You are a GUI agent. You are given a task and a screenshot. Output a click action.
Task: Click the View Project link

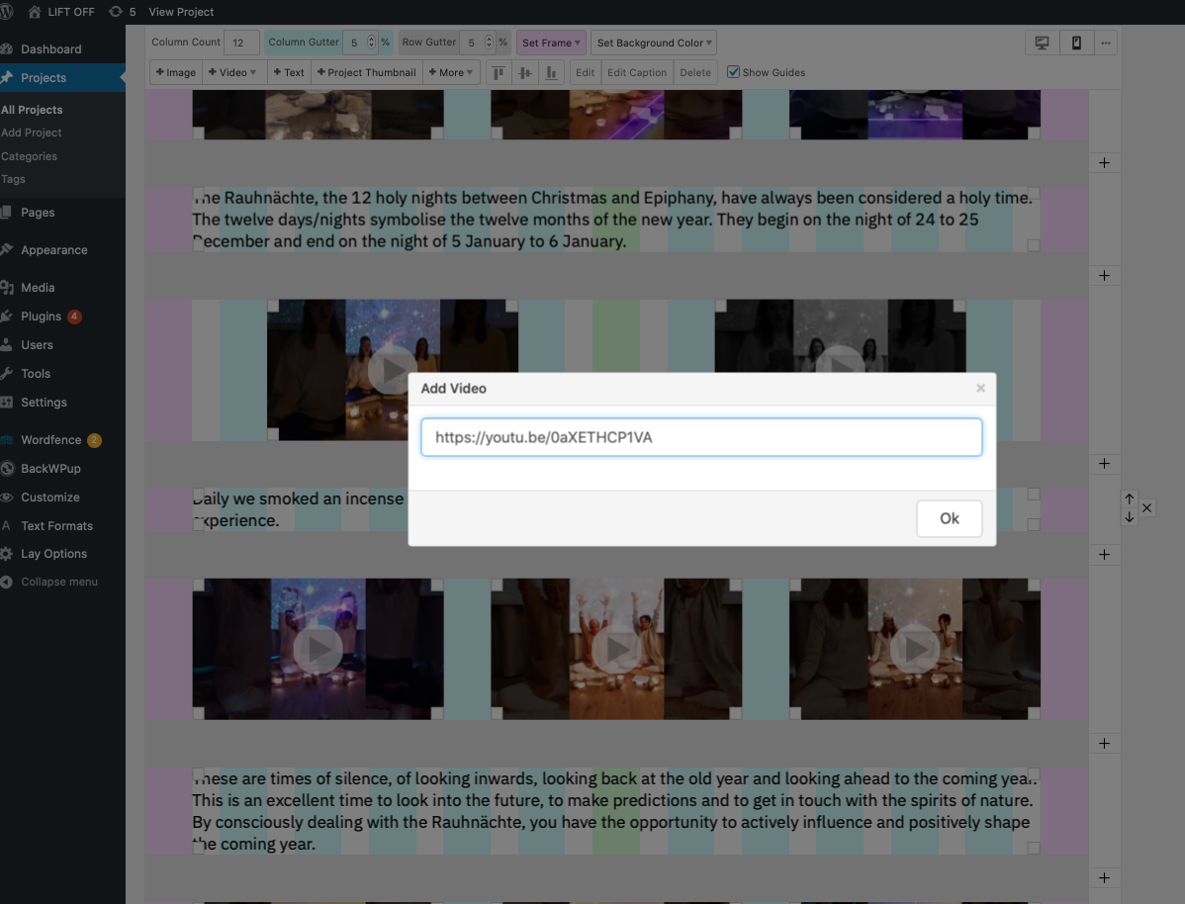pyautogui.click(x=181, y=12)
